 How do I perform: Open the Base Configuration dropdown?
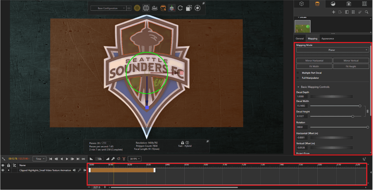pyautogui.click(x=108, y=8)
